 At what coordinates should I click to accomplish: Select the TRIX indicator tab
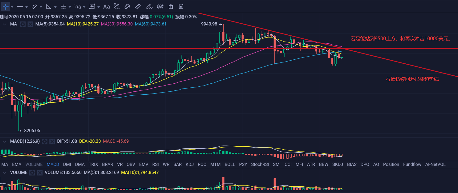[93, 164]
